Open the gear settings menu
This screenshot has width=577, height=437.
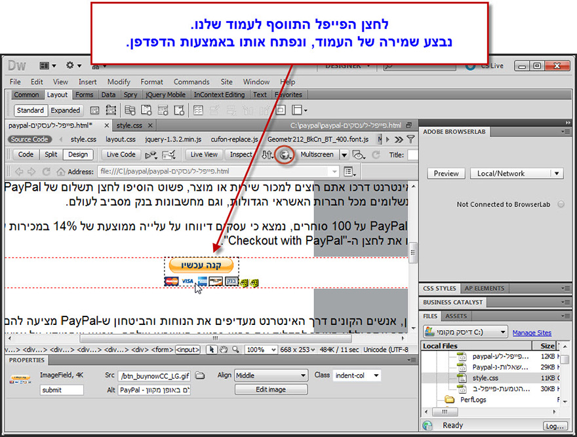pos(73,66)
